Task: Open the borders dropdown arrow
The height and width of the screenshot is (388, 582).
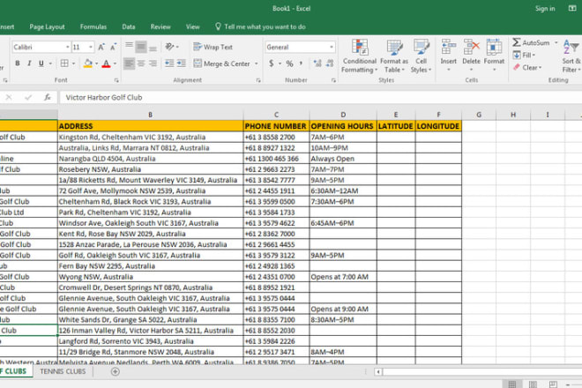Action: [x=73, y=63]
